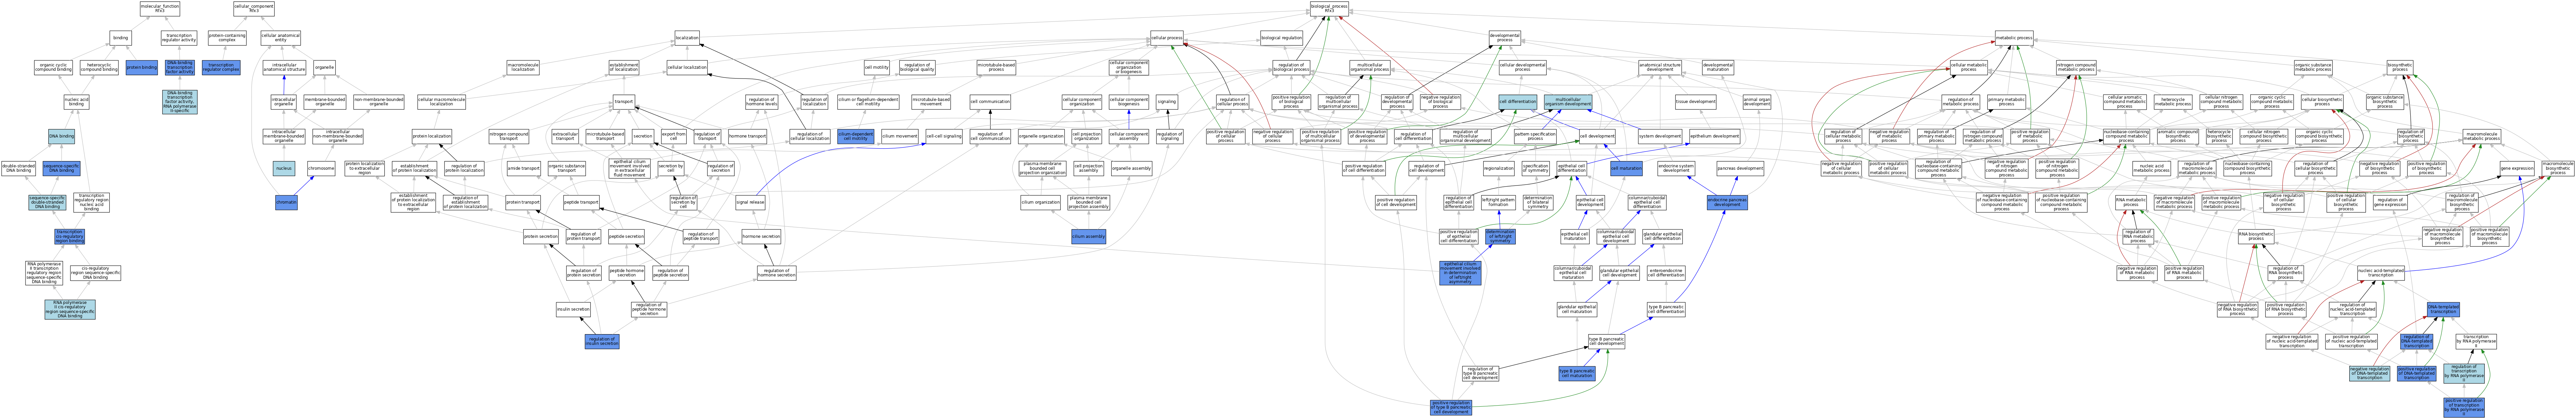Click enteroendocrine cell differentiation node
Viewport: 2576px width, 419px height.
pos(1666,272)
